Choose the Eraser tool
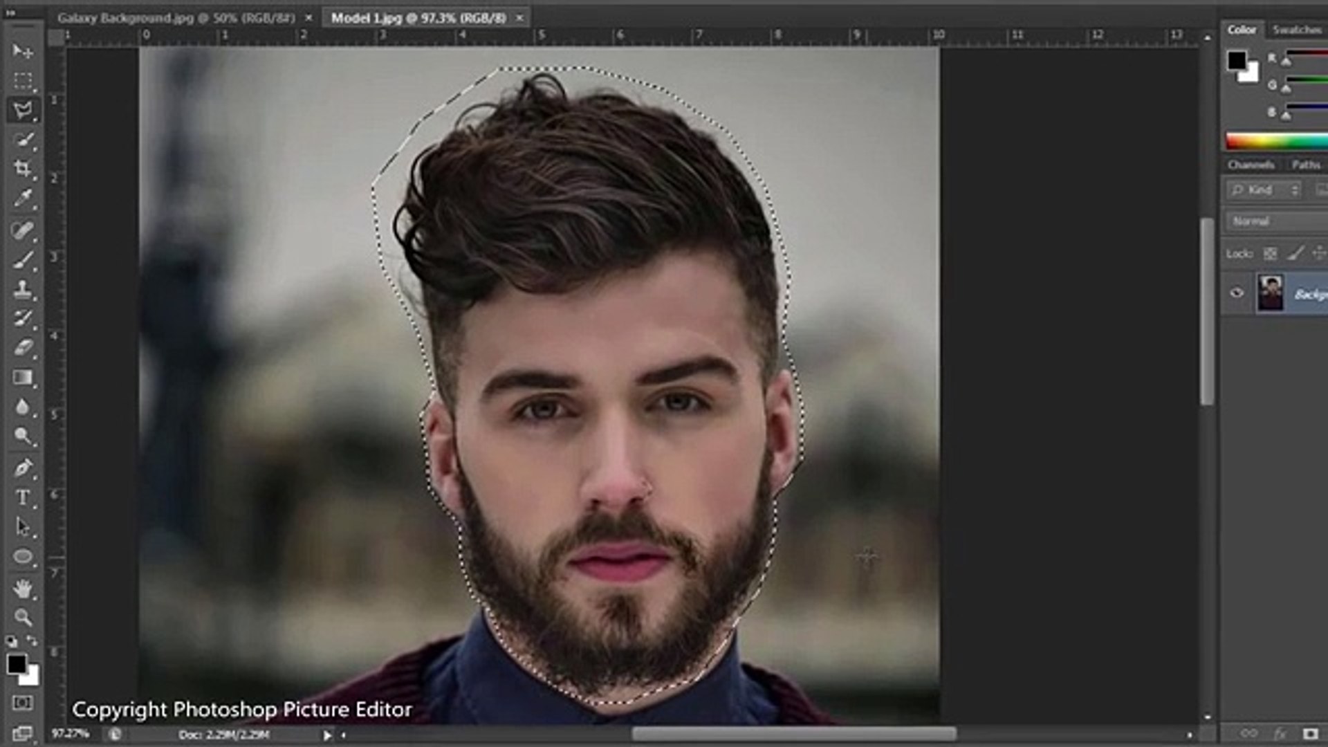 pos(23,348)
